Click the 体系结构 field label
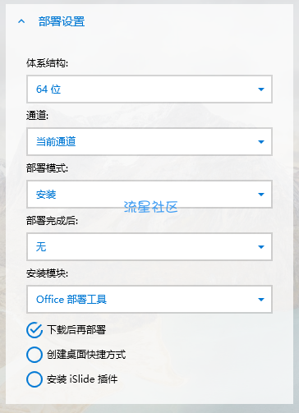 pyautogui.click(x=47, y=63)
